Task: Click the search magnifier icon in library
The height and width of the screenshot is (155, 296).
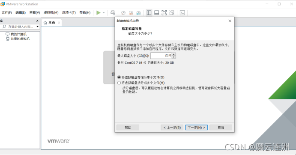Action: (x=4, y=27)
